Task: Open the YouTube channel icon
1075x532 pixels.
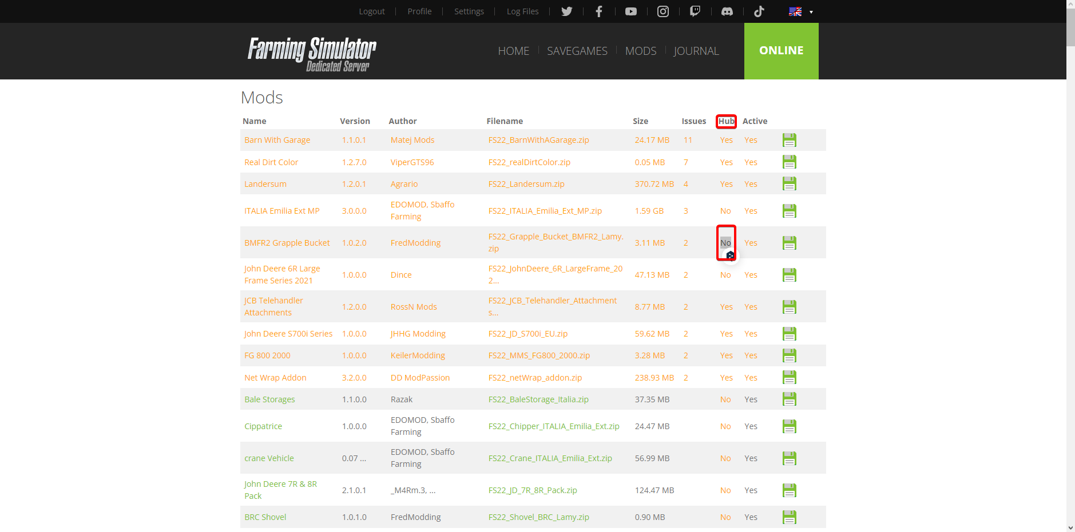Action: [630, 11]
